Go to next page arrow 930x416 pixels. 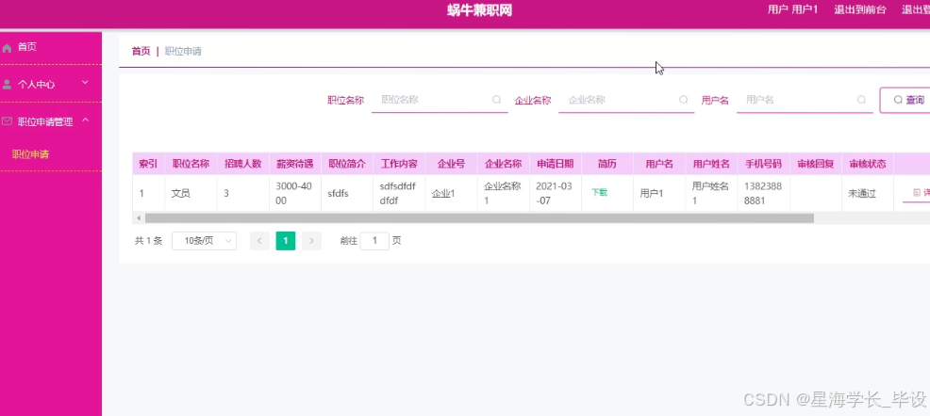click(311, 241)
